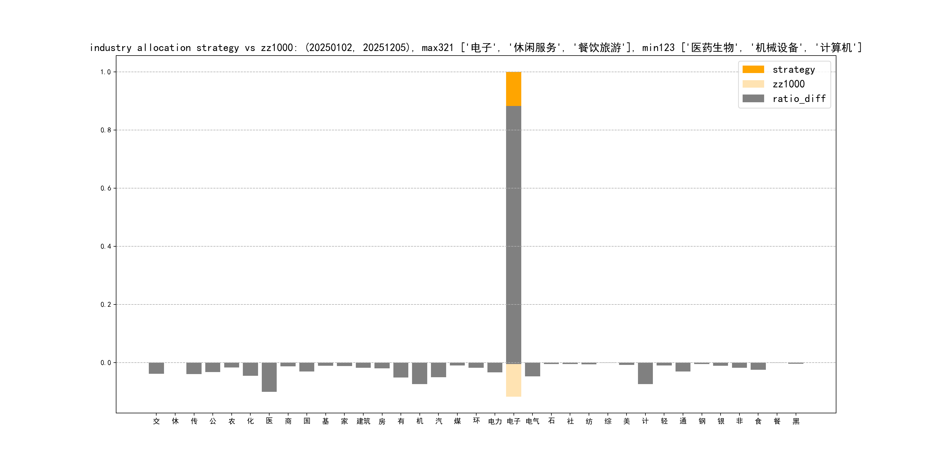The width and height of the screenshot is (929, 464).
Task: Click the ratio_diff legend text
Action: 799,99
